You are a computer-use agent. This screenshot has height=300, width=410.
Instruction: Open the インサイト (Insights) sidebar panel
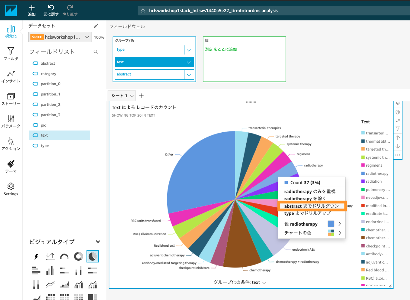click(x=11, y=77)
